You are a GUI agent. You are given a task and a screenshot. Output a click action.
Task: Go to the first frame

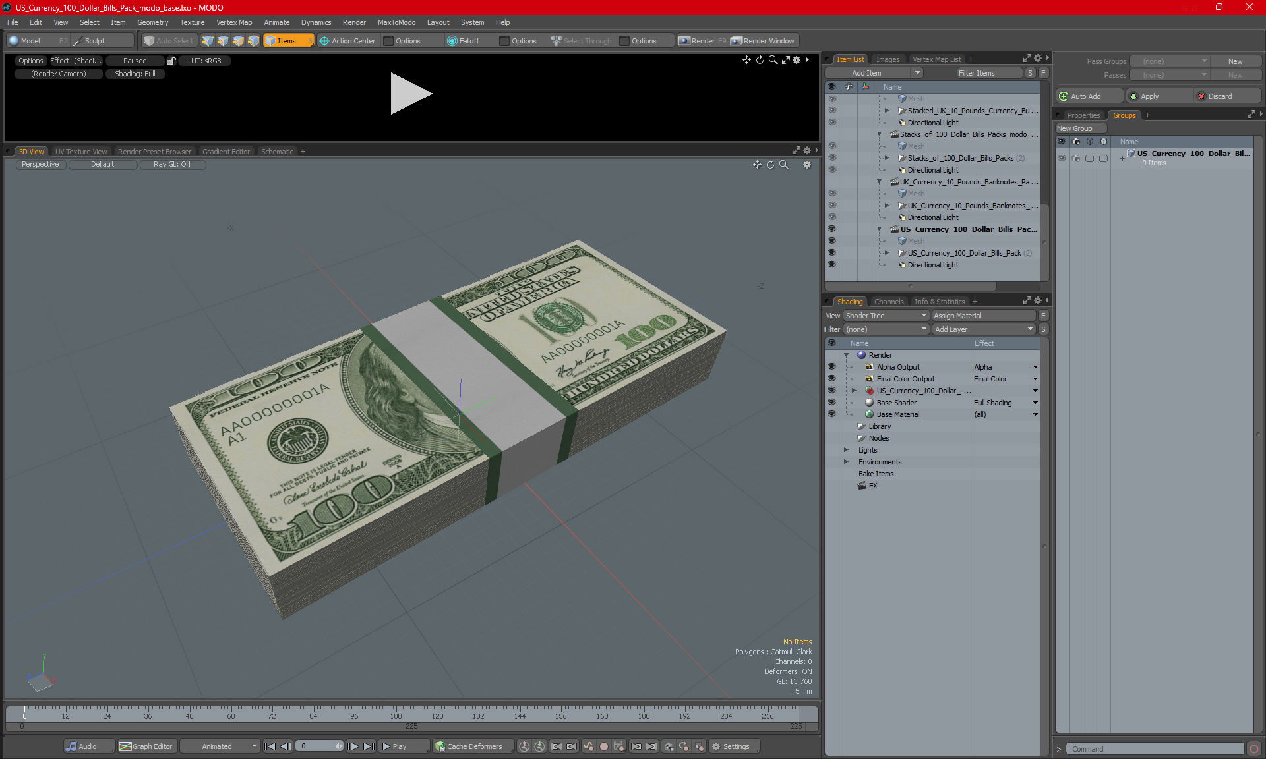(270, 746)
